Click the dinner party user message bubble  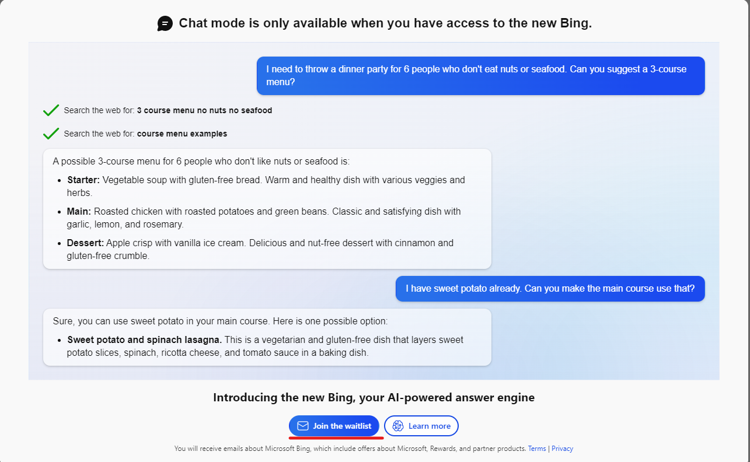481,76
